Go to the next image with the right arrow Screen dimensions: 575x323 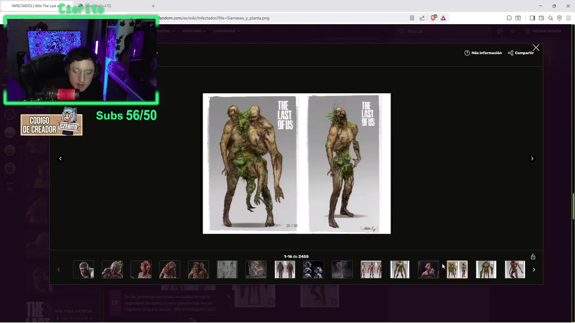[x=532, y=158]
